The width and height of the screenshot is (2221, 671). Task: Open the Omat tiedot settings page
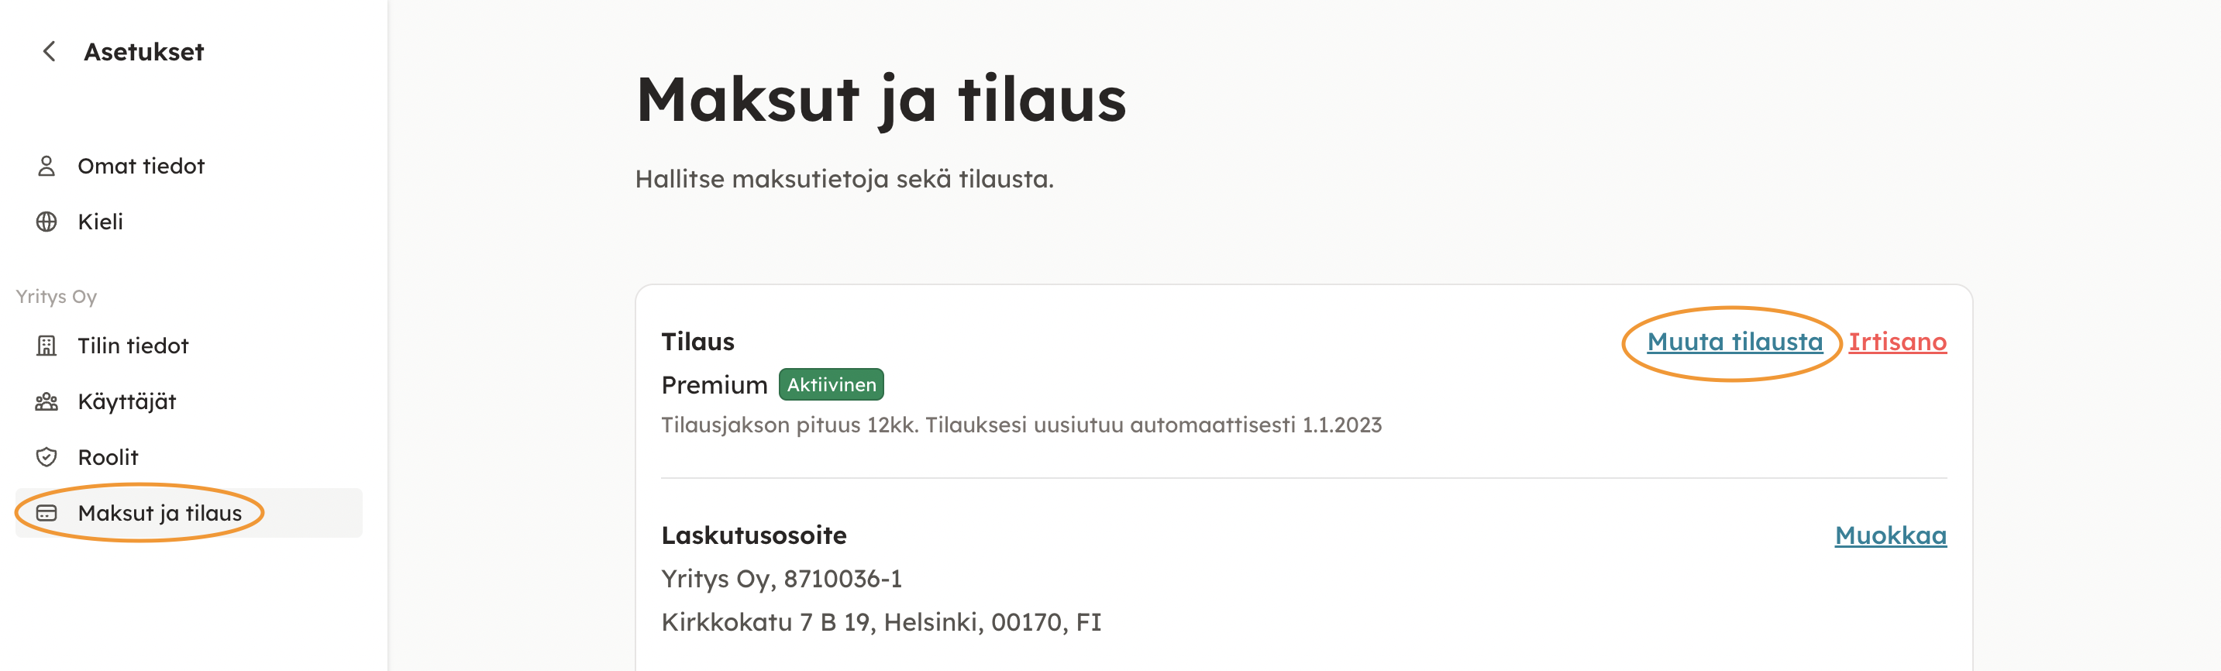pos(140,166)
